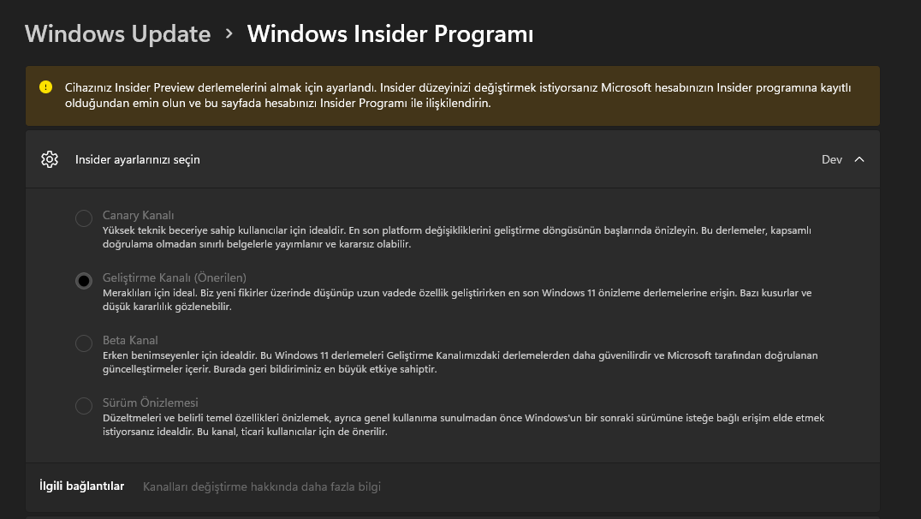Click the Windows Insider Programı page title
Image resolution: width=921 pixels, height=519 pixels.
(x=389, y=34)
